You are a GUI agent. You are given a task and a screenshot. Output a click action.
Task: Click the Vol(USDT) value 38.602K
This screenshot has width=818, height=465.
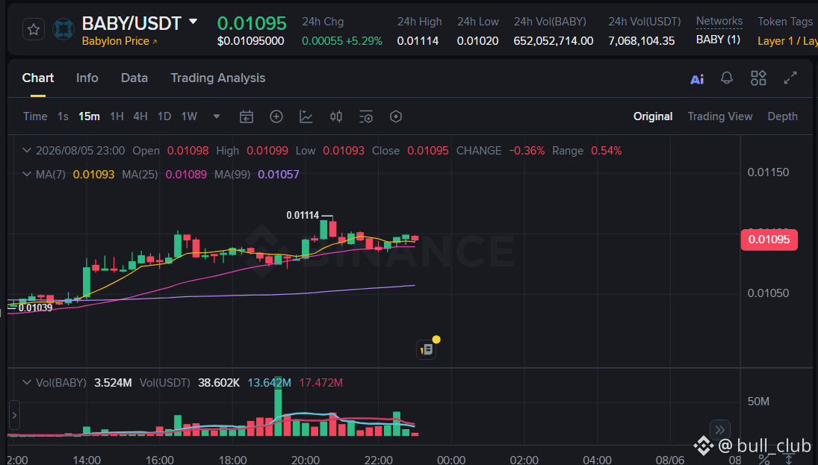pos(219,383)
